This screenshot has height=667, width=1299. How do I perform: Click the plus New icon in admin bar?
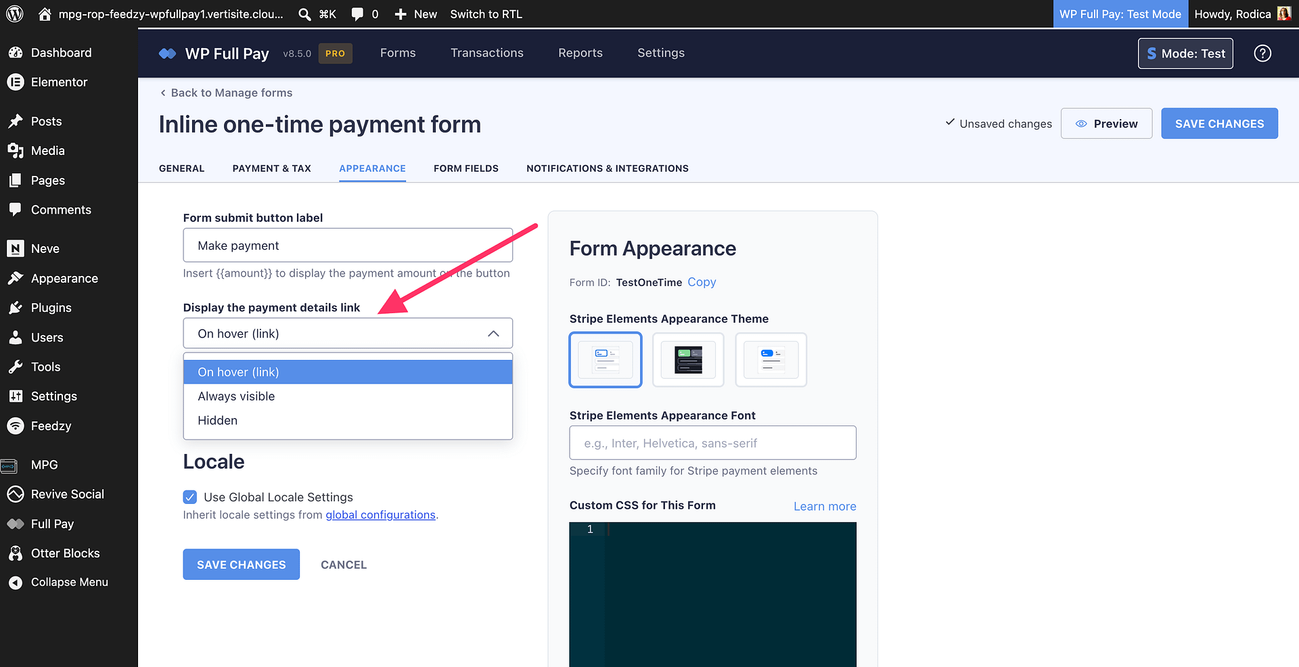point(401,14)
